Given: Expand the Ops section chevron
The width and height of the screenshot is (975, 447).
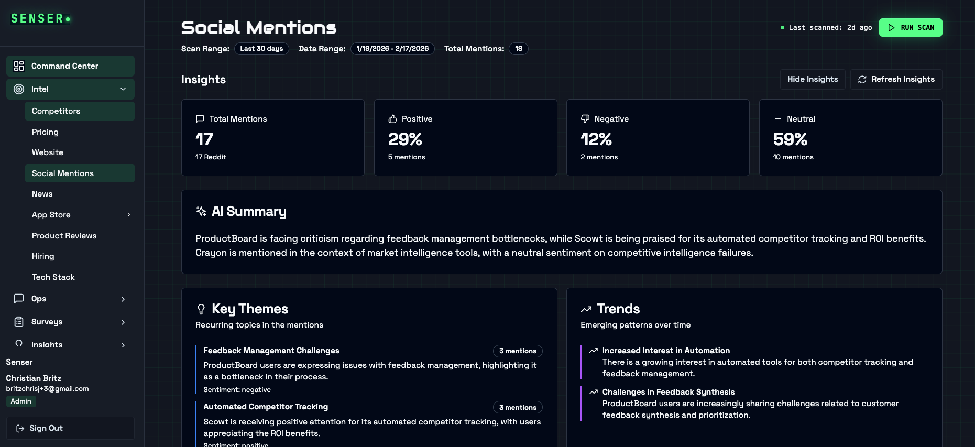Looking at the screenshot, I should click(123, 299).
